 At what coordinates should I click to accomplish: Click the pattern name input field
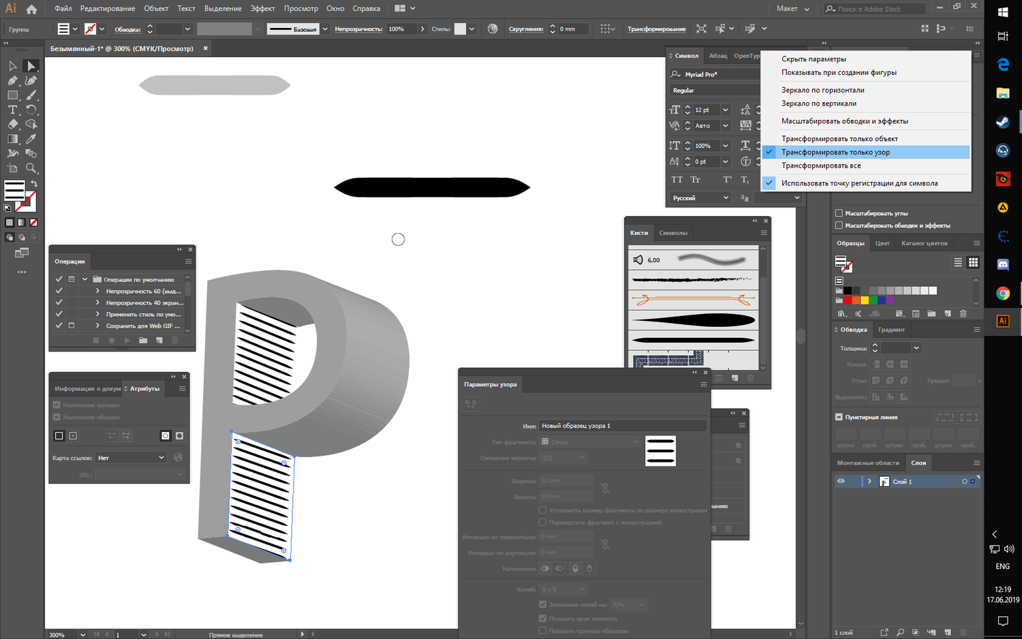(x=622, y=426)
